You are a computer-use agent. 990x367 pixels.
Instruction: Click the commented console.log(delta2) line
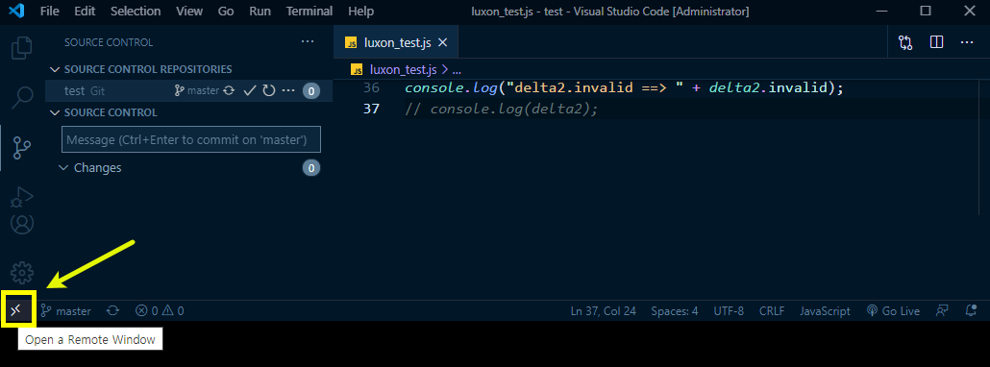tap(502, 109)
